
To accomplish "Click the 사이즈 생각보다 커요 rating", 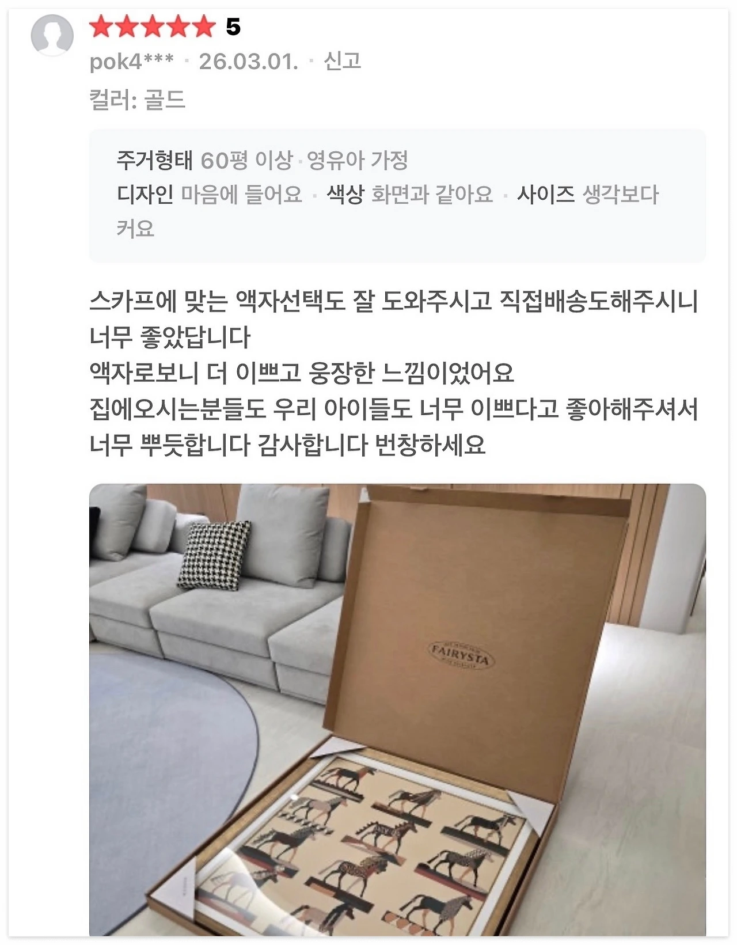I will coord(388,211).
